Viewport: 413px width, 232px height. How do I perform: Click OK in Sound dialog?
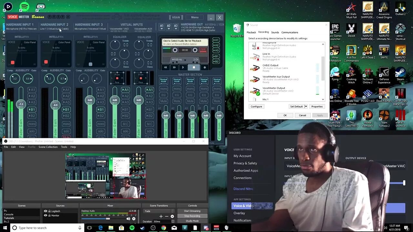click(x=285, y=115)
